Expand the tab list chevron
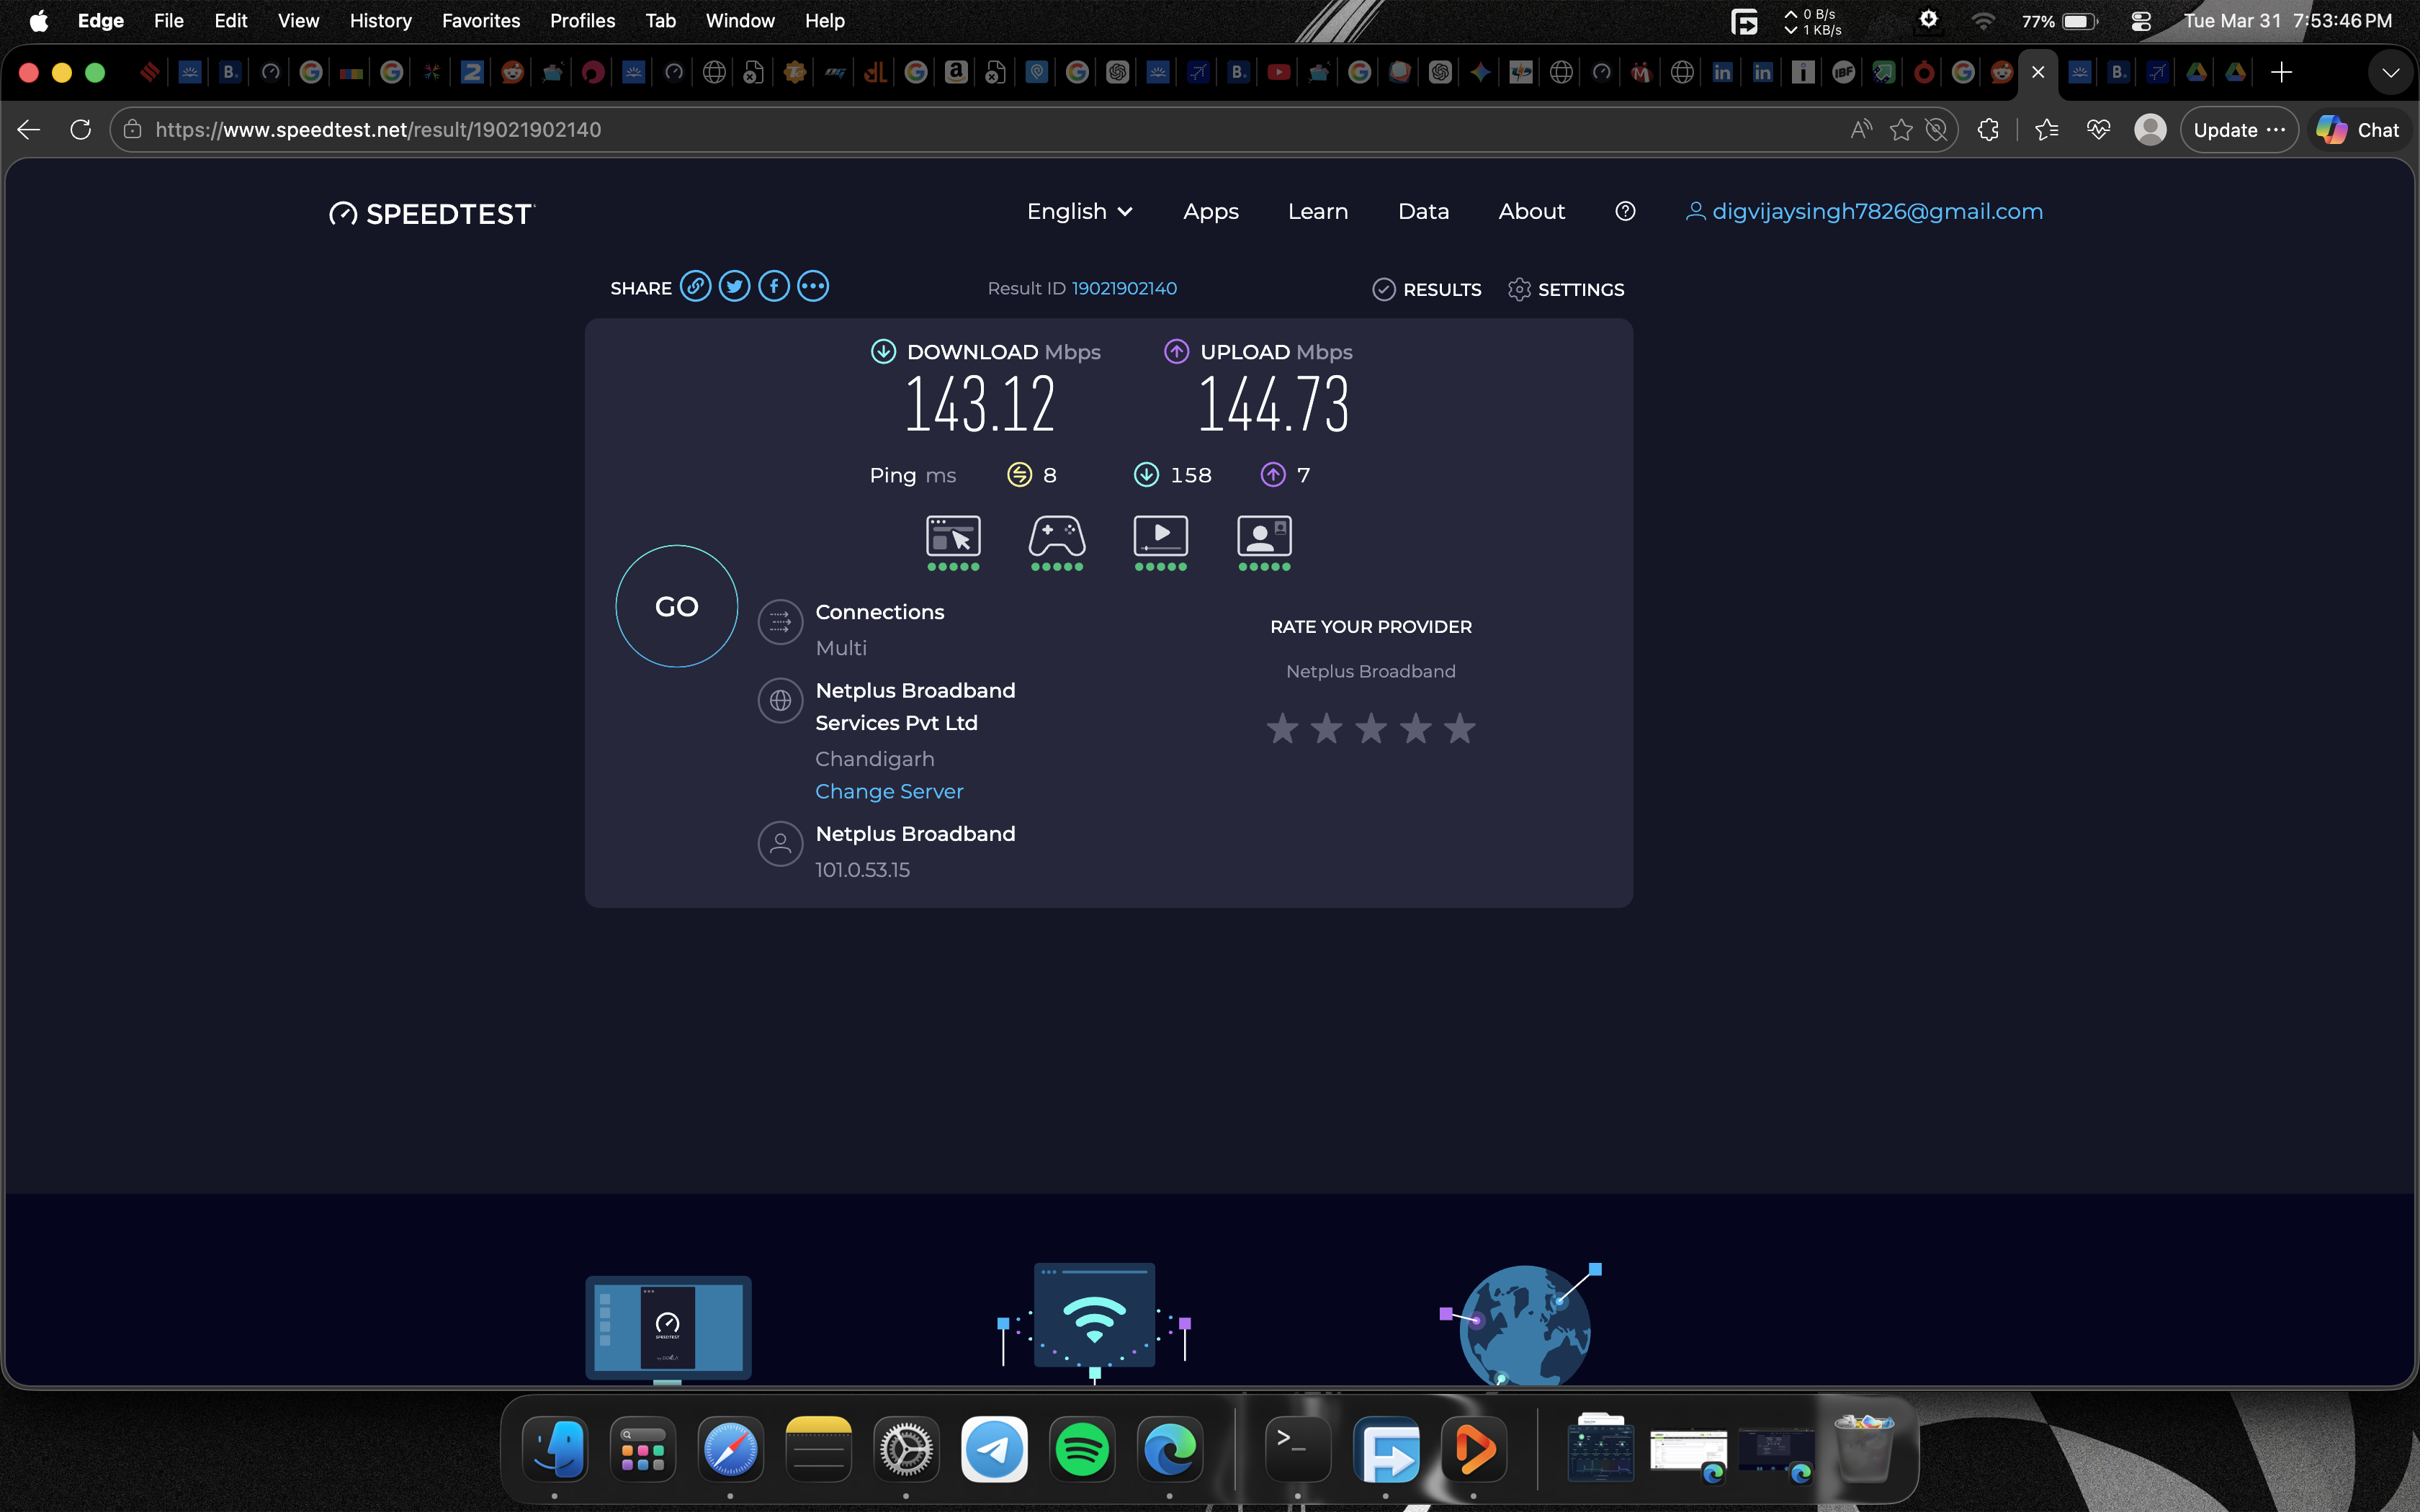The width and height of the screenshot is (2420, 1512). [x=2390, y=72]
